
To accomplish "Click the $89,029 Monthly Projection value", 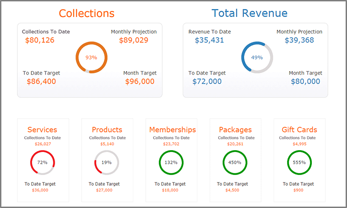I will coord(134,40).
